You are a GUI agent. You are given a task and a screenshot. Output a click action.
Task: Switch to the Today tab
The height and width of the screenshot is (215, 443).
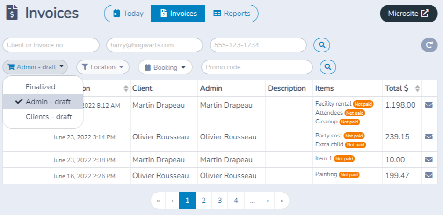click(x=128, y=13)
